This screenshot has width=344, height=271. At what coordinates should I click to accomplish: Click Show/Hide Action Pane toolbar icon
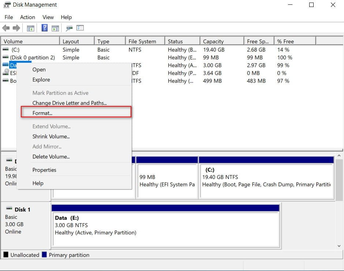55,28
